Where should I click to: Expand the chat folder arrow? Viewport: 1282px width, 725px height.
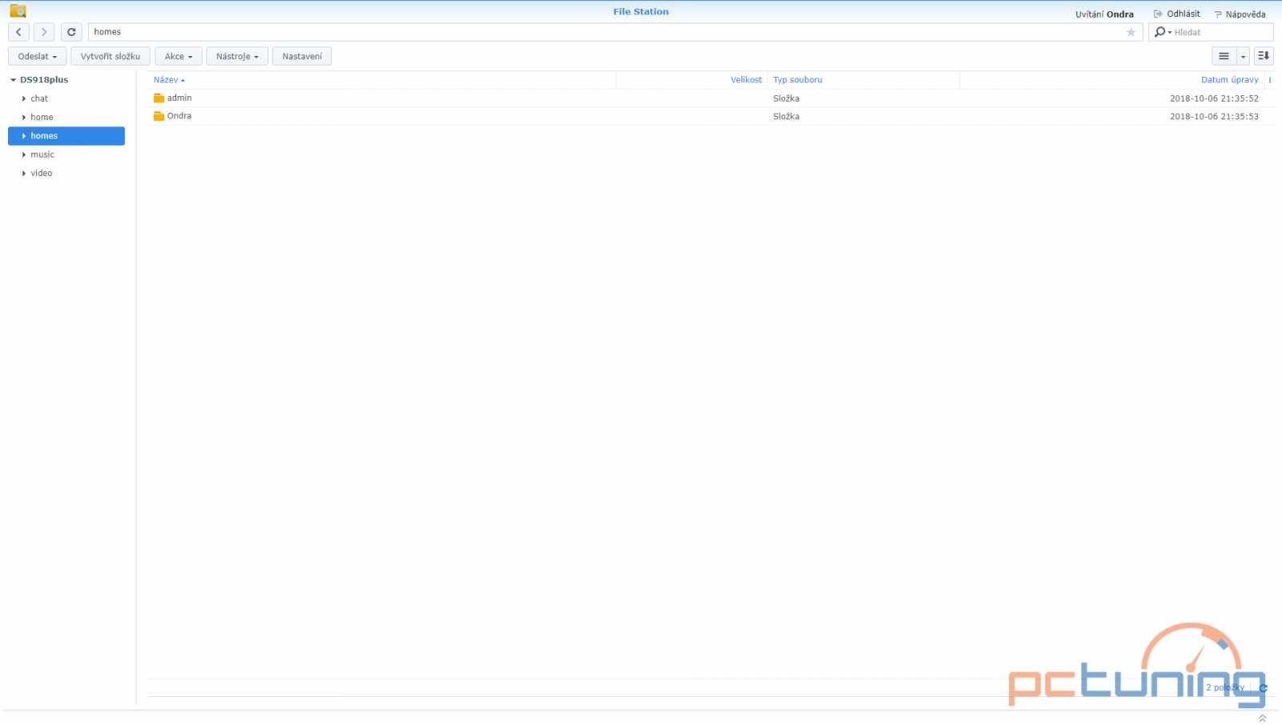click(24, 98)
